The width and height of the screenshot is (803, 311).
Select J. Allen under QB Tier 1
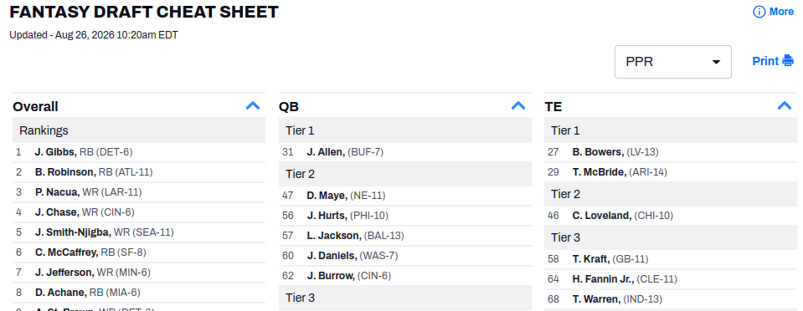click(326, 152)
